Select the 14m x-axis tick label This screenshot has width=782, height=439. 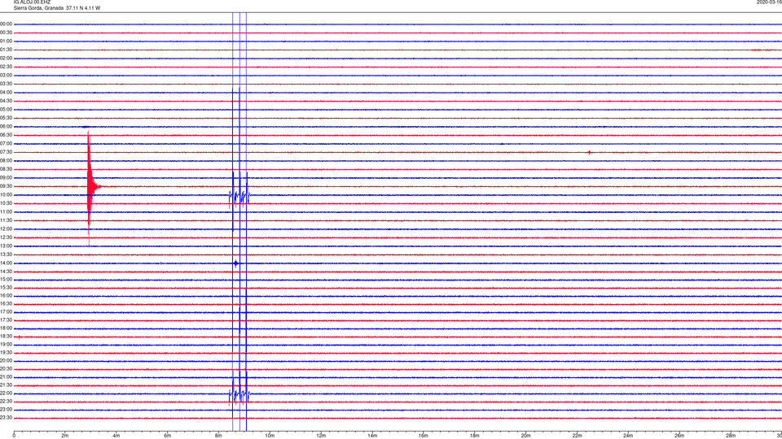[372, 436]
